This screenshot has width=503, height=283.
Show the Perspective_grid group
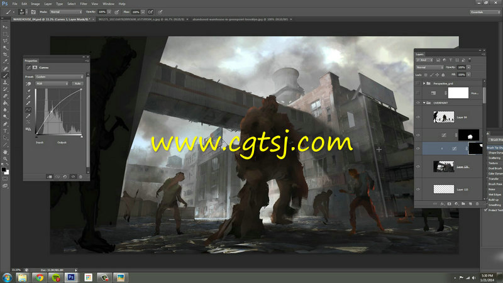pyautogui.click(x=418, y=84)
